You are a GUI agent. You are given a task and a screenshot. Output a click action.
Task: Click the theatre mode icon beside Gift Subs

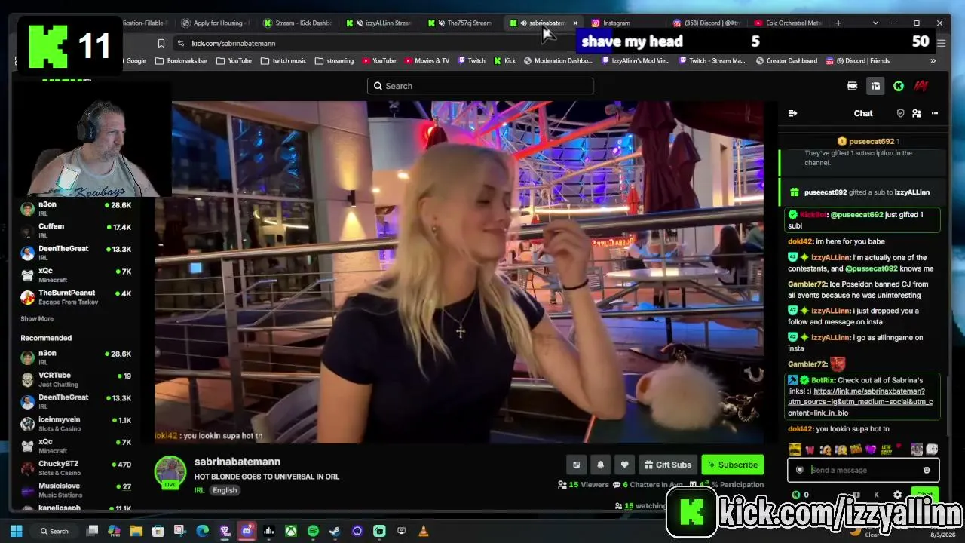click(577, 465)
